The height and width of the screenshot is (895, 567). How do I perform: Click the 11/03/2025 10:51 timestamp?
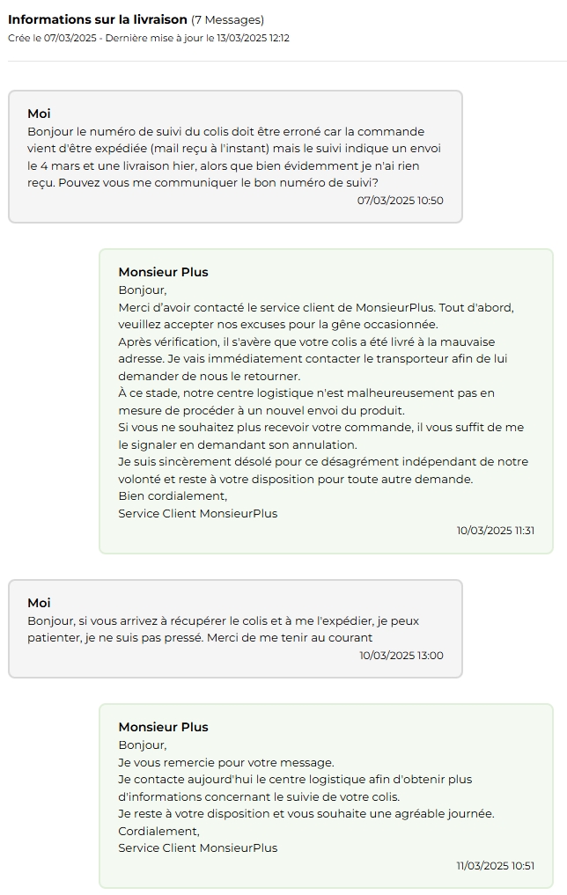495,865
